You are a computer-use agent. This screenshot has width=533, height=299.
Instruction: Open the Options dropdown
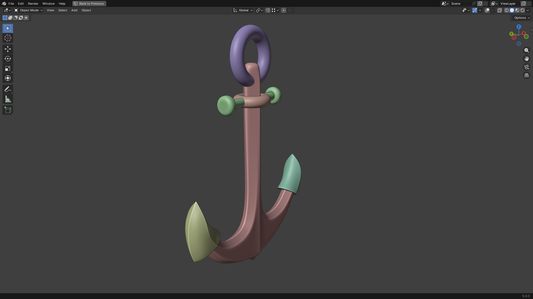(522, 18)
